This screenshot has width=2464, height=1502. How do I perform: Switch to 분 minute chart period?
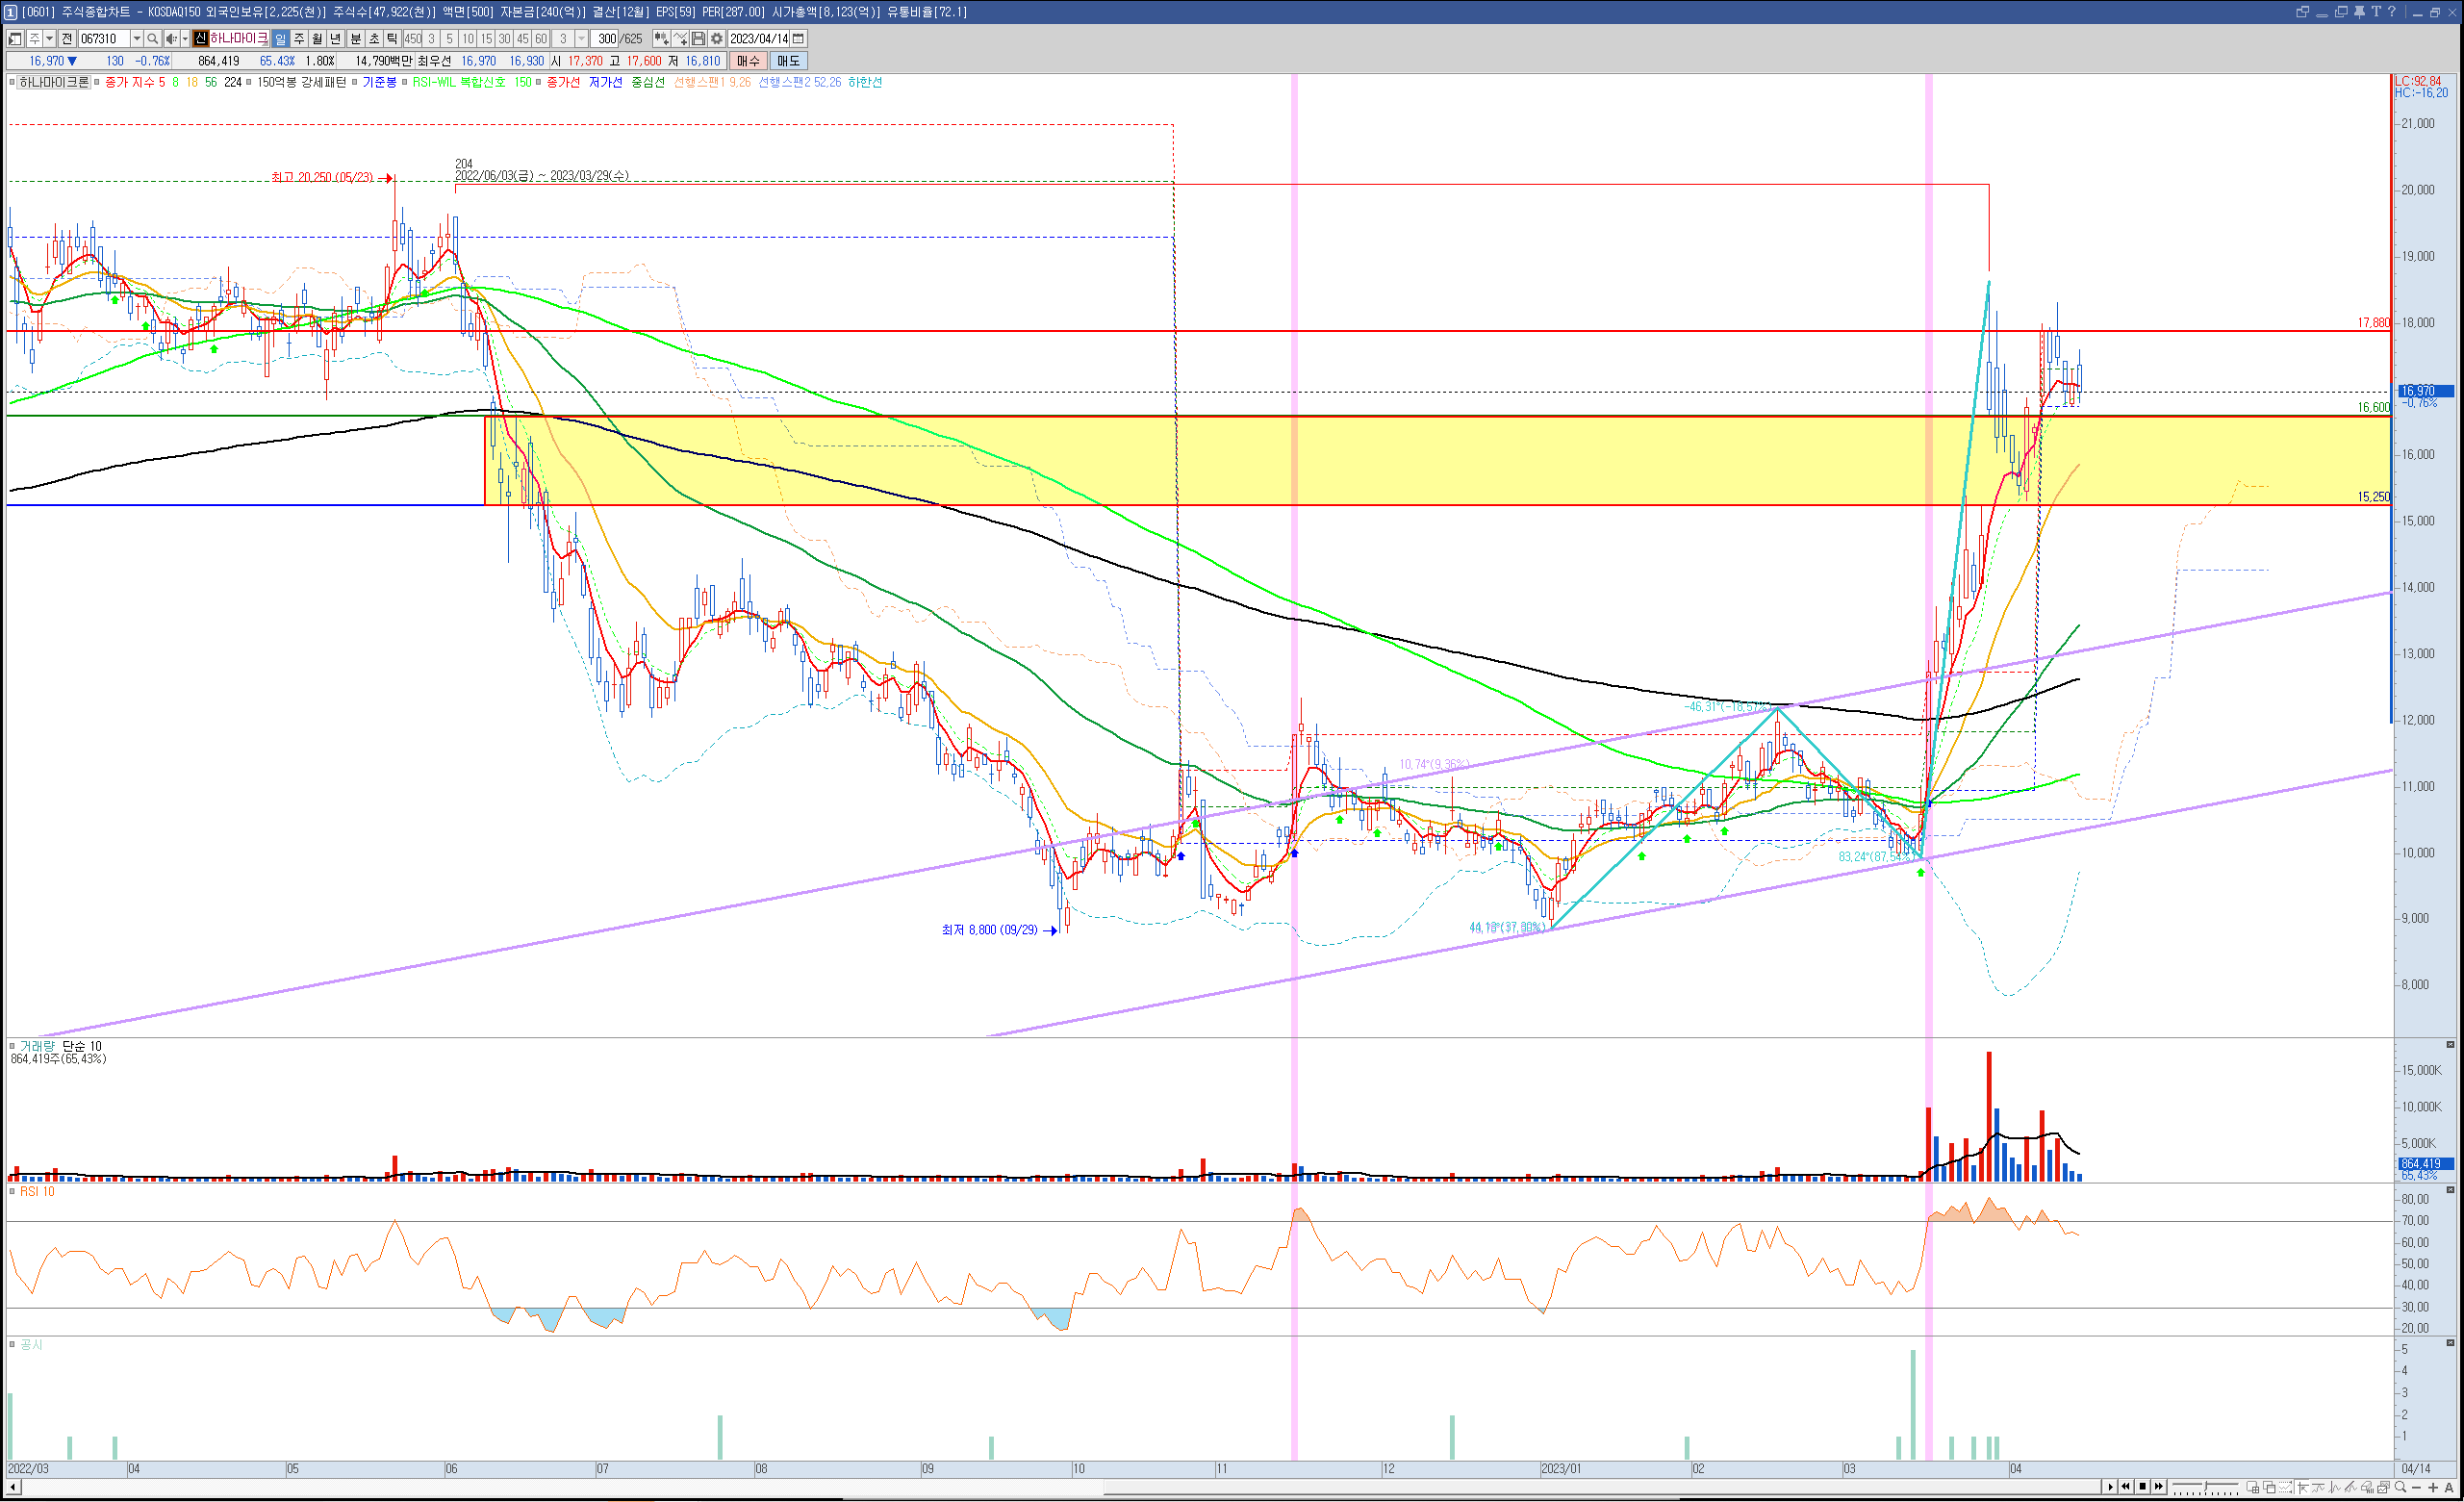[355, 38]
